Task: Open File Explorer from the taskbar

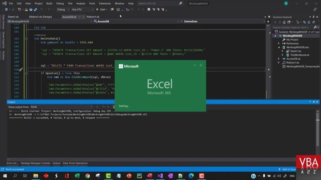Action: click(x=36, y=175)
